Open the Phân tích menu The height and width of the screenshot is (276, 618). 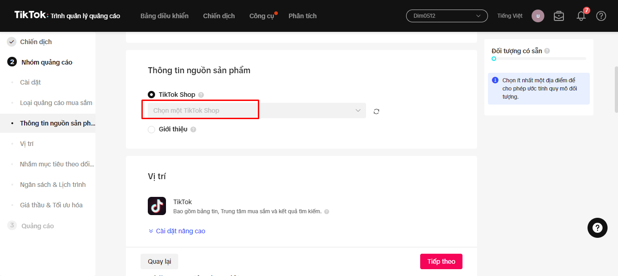[x=302, y=16]
